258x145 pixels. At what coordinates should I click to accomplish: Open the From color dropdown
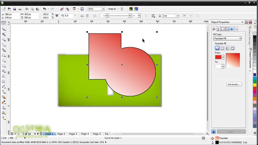click(223, 57)
